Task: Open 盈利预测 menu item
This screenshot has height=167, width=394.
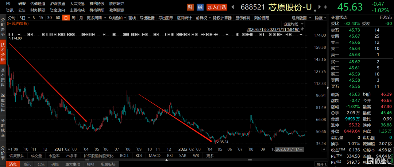Action: [117, 10]
